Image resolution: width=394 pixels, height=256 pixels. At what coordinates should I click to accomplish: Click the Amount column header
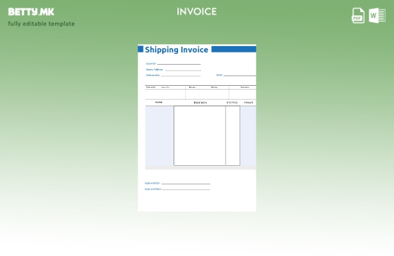pyautogui.click(x=249, y=102)
